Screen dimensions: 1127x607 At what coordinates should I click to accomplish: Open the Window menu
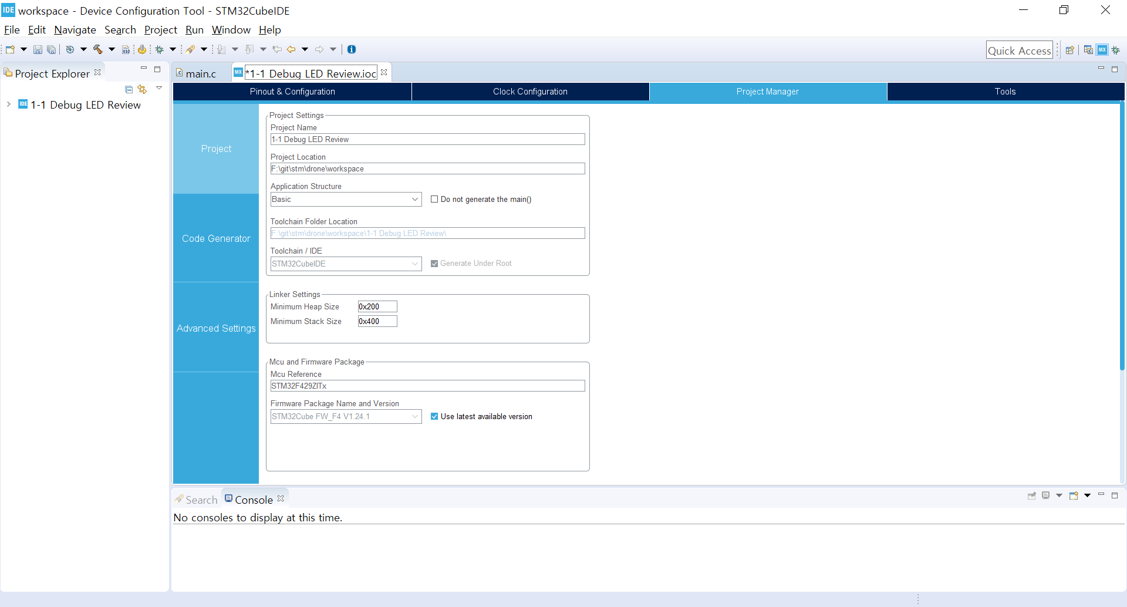coord(231,30)
